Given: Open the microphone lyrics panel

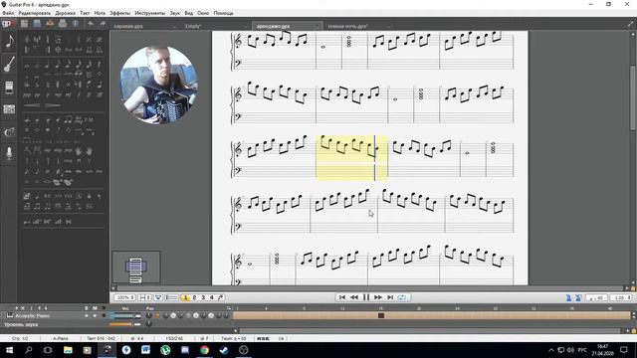Looking at the screenshot, I should click(9, 153).
